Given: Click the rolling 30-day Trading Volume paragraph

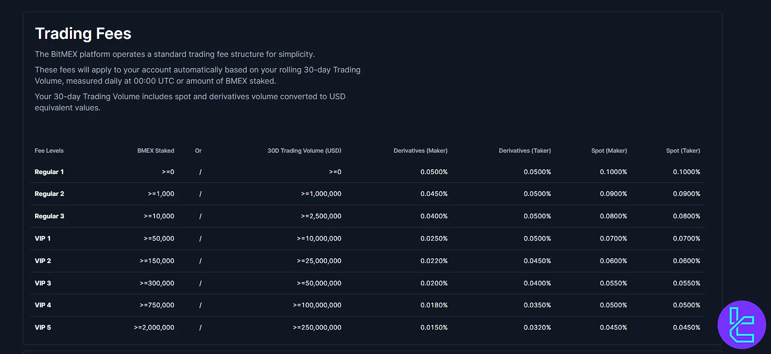Looking at the screenshot, I should point(198,75).
